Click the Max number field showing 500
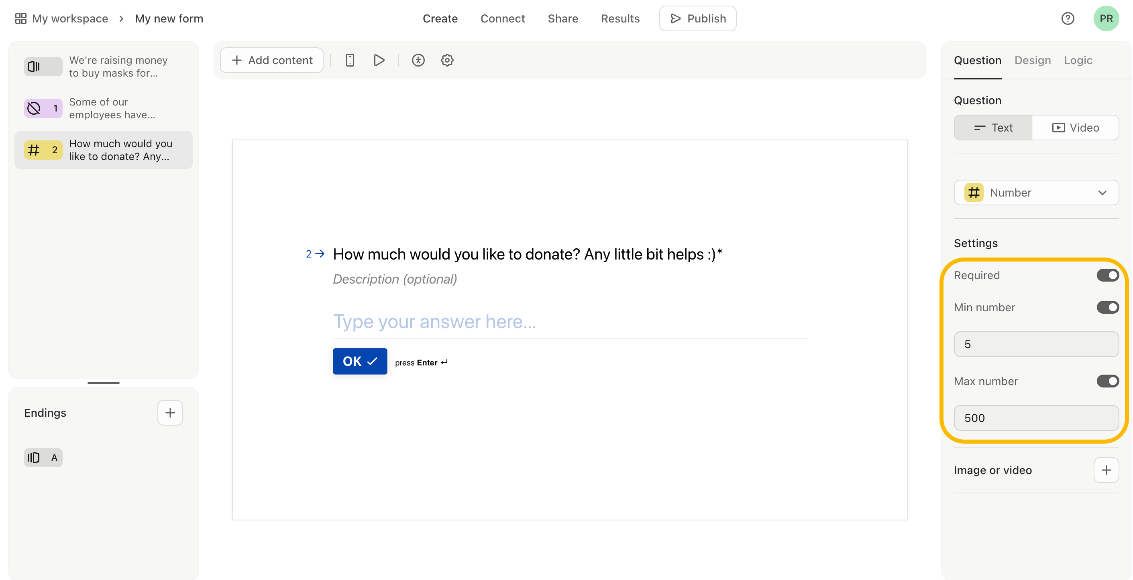Screen dimensions: 1133x580 1036,418
